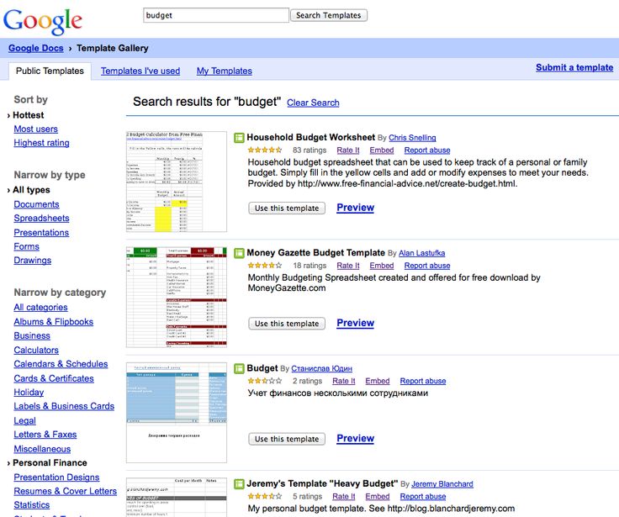Open the Legal category
The image size is (619, 517).
point(25,420)
